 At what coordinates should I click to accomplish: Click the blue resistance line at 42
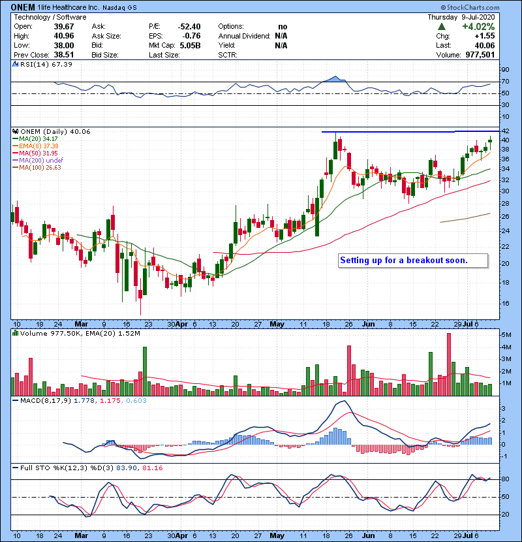click(410, 132)
